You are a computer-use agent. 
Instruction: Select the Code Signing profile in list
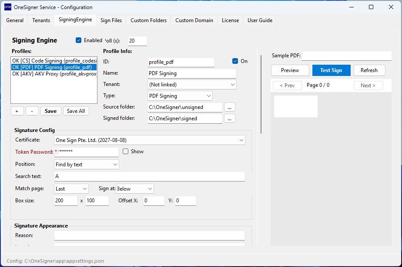coord(54,61)
